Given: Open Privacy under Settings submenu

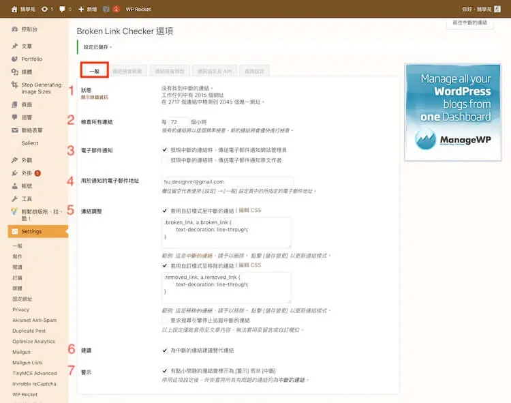Looking at the screenshot, I should (x=21, y=310).
